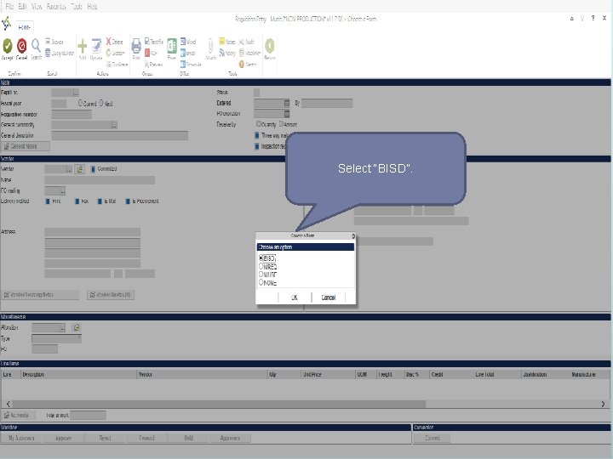Click the Add plus icon
The width and height of the screenshot is (613, 459).
(x=82, y=47)
